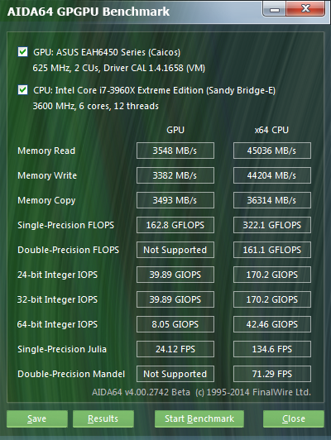Start Benchmark run
The height and width of the screenshot is (440, 331).
coord(199,419)
